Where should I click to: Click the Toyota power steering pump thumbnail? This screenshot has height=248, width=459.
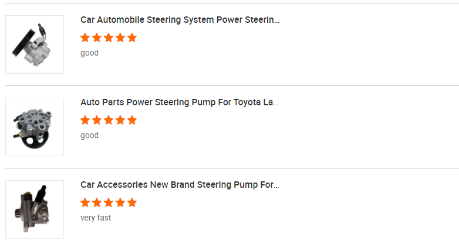point(35,127)
